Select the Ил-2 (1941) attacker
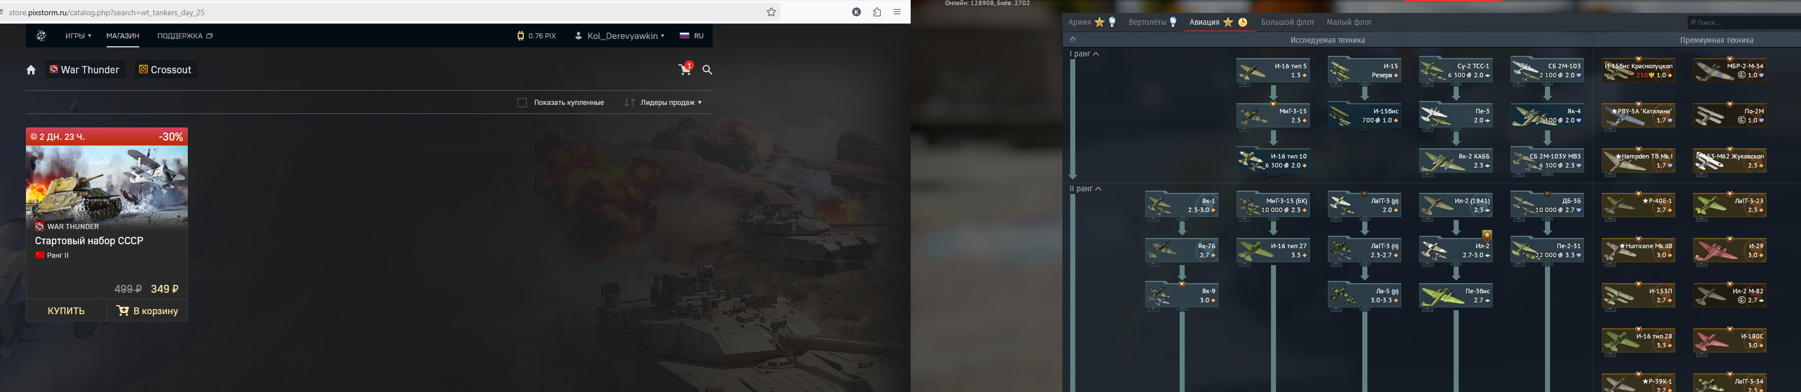Image resolution: width=1801 pixels, height=392 pixels. pyautogui.click(x=1455, y=205)
